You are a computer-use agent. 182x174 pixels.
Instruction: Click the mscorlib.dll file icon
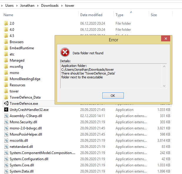(x=6, y=140)
